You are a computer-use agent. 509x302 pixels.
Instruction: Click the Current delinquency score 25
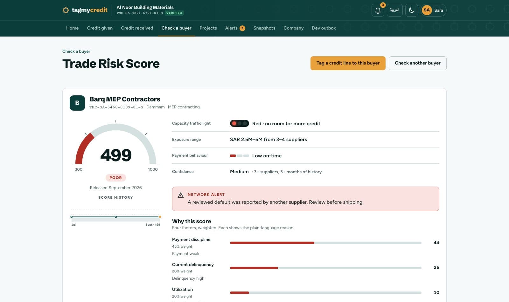pos(436,267)
